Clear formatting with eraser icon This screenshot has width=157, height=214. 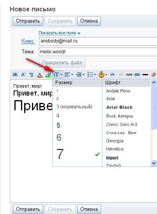tap(153, 74)
